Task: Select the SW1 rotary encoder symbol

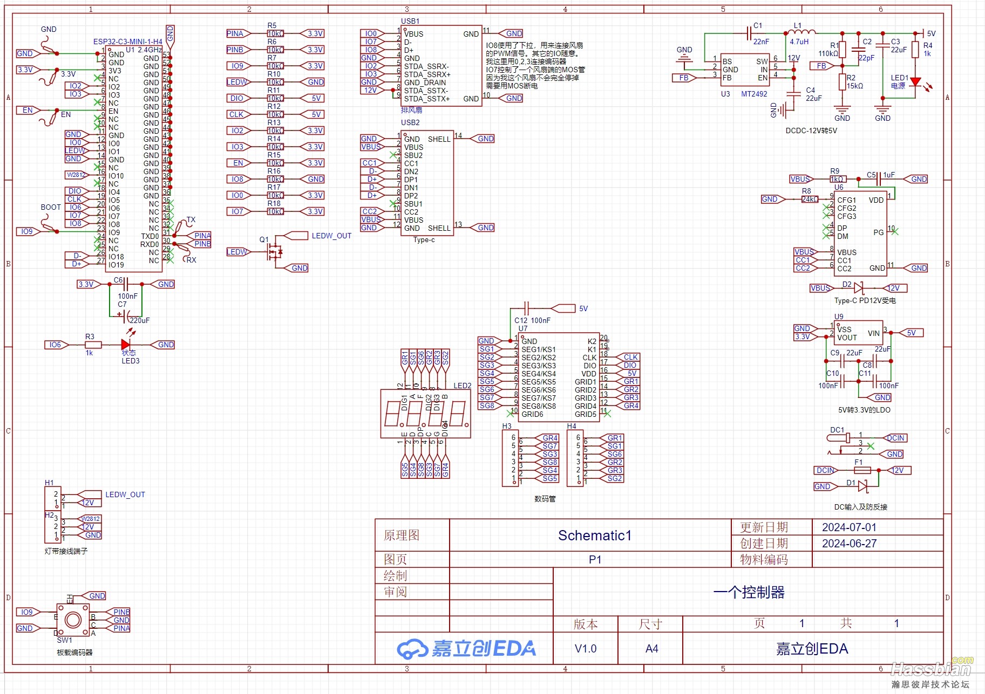Action: 73,620
